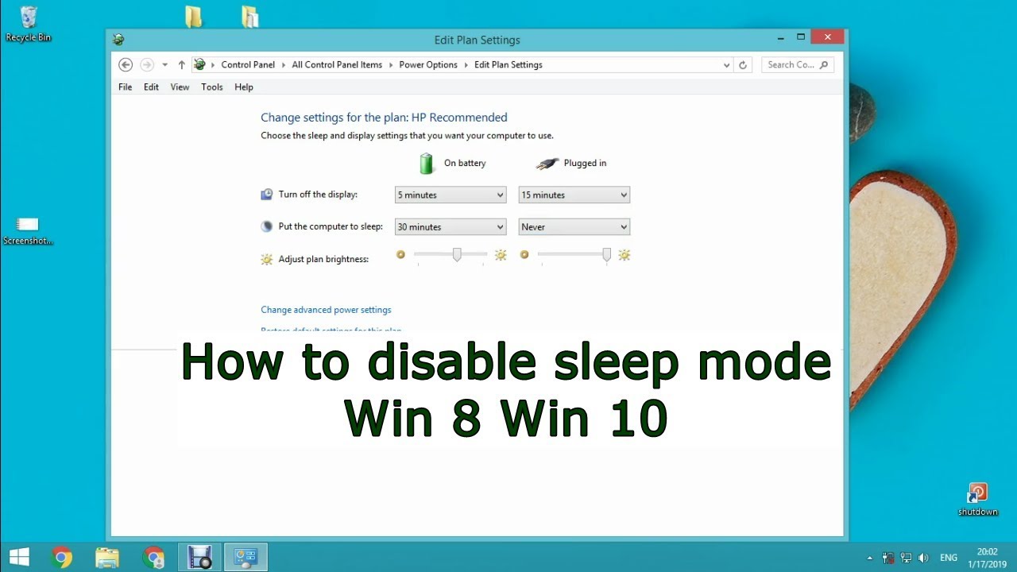Viewport: 1017px width, 572px height.
Task: Go to Power Options in the breadcrumb
Action: 428,65
